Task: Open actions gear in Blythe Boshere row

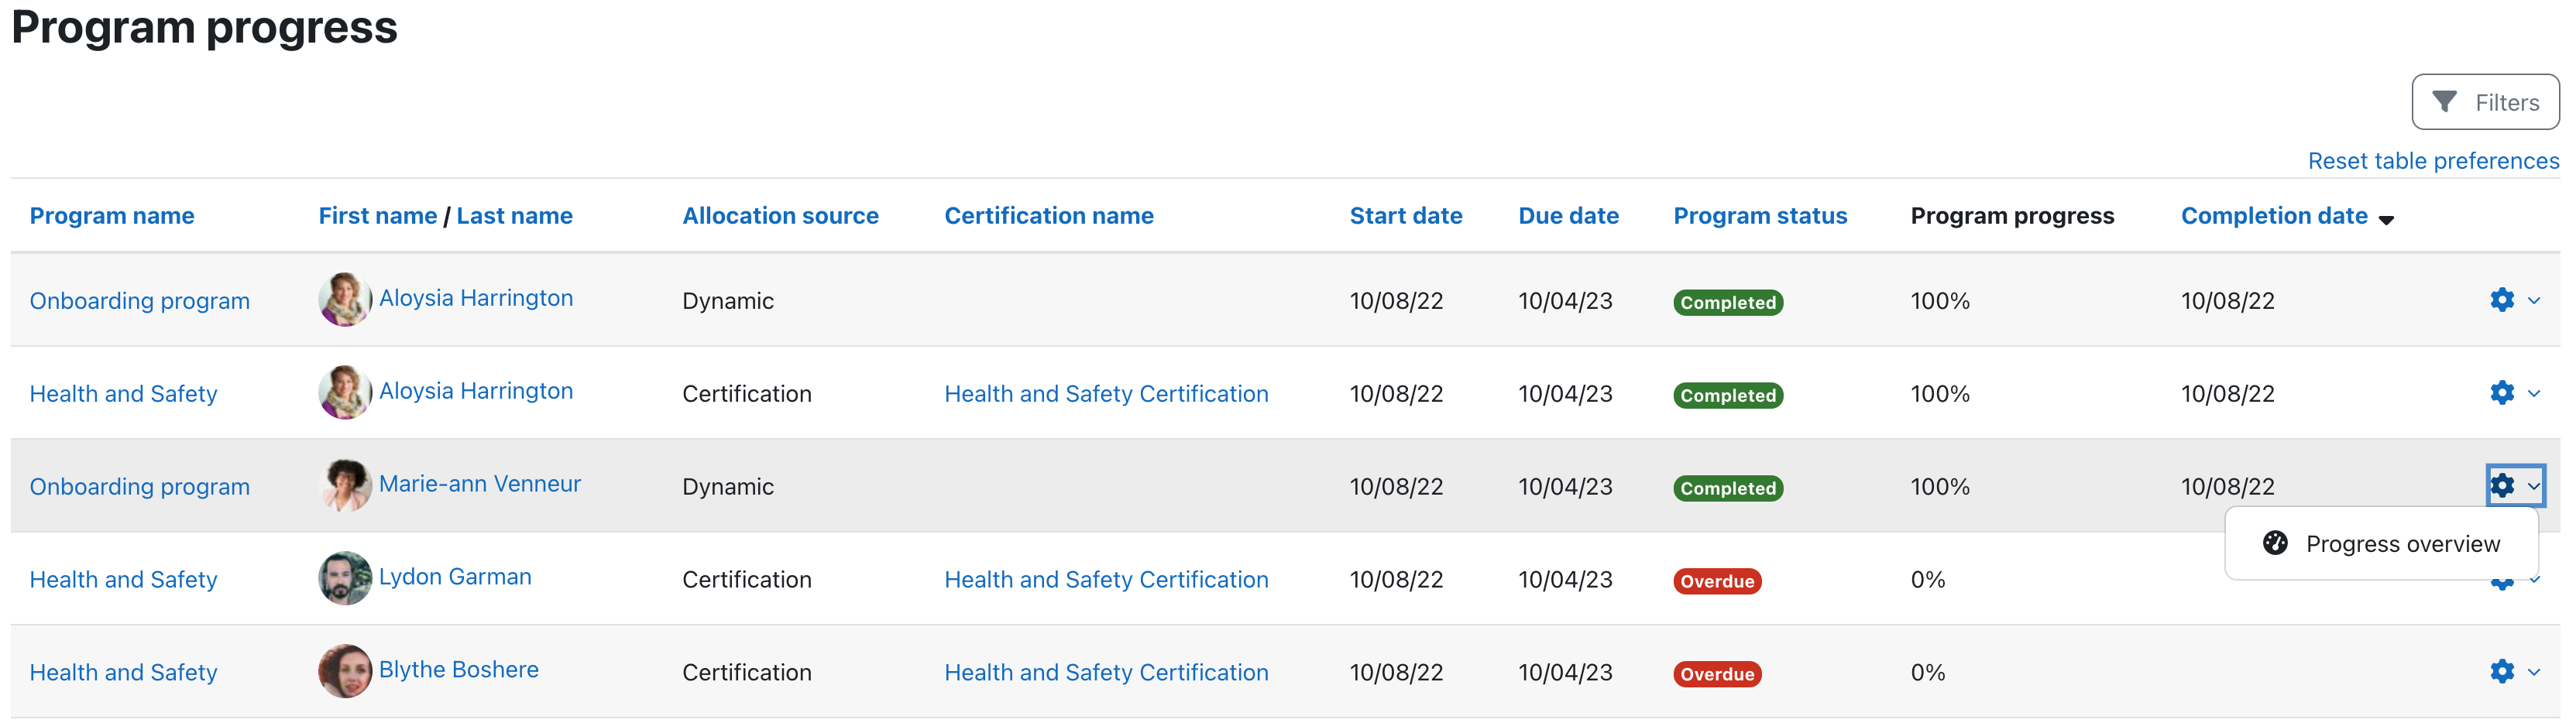Action: [2501, 671]
